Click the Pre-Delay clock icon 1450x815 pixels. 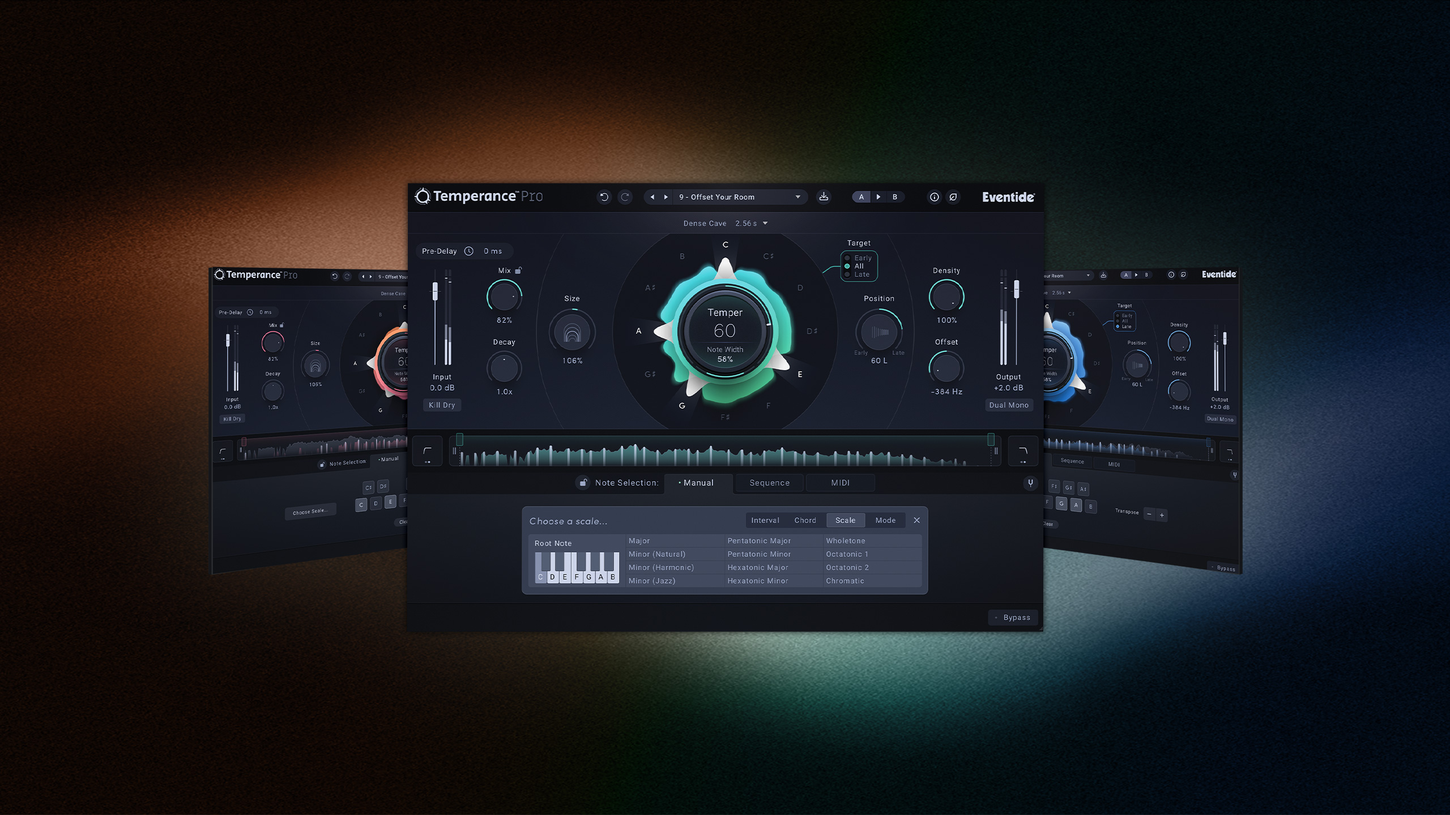pyautogui.click(x=470, y=251)
